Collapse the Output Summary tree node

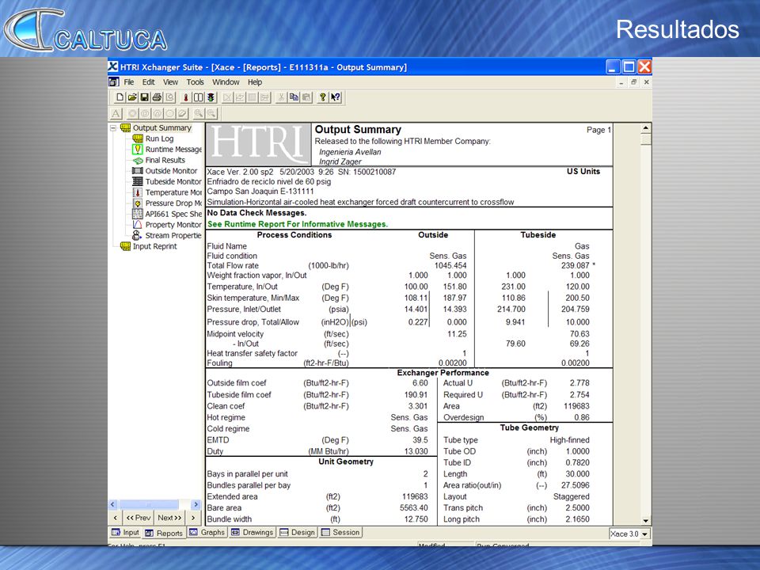coord(113,128)
